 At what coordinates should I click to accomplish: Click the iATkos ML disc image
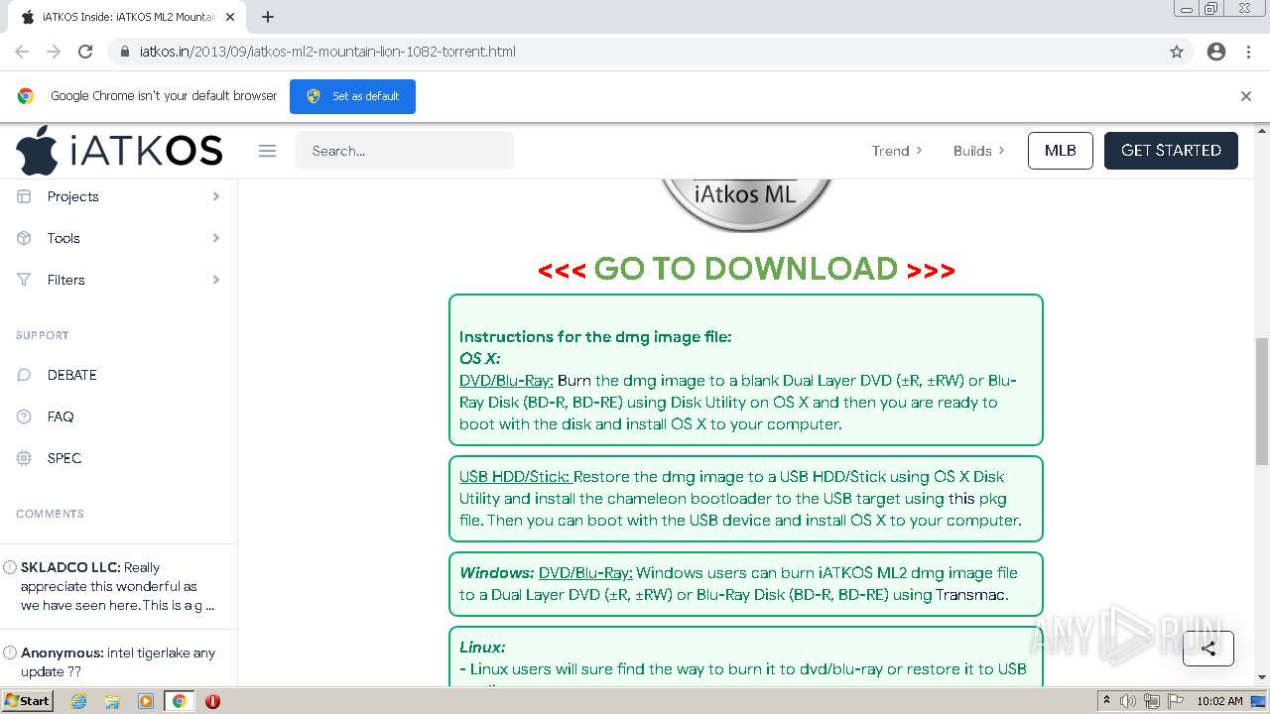[746, 206]
